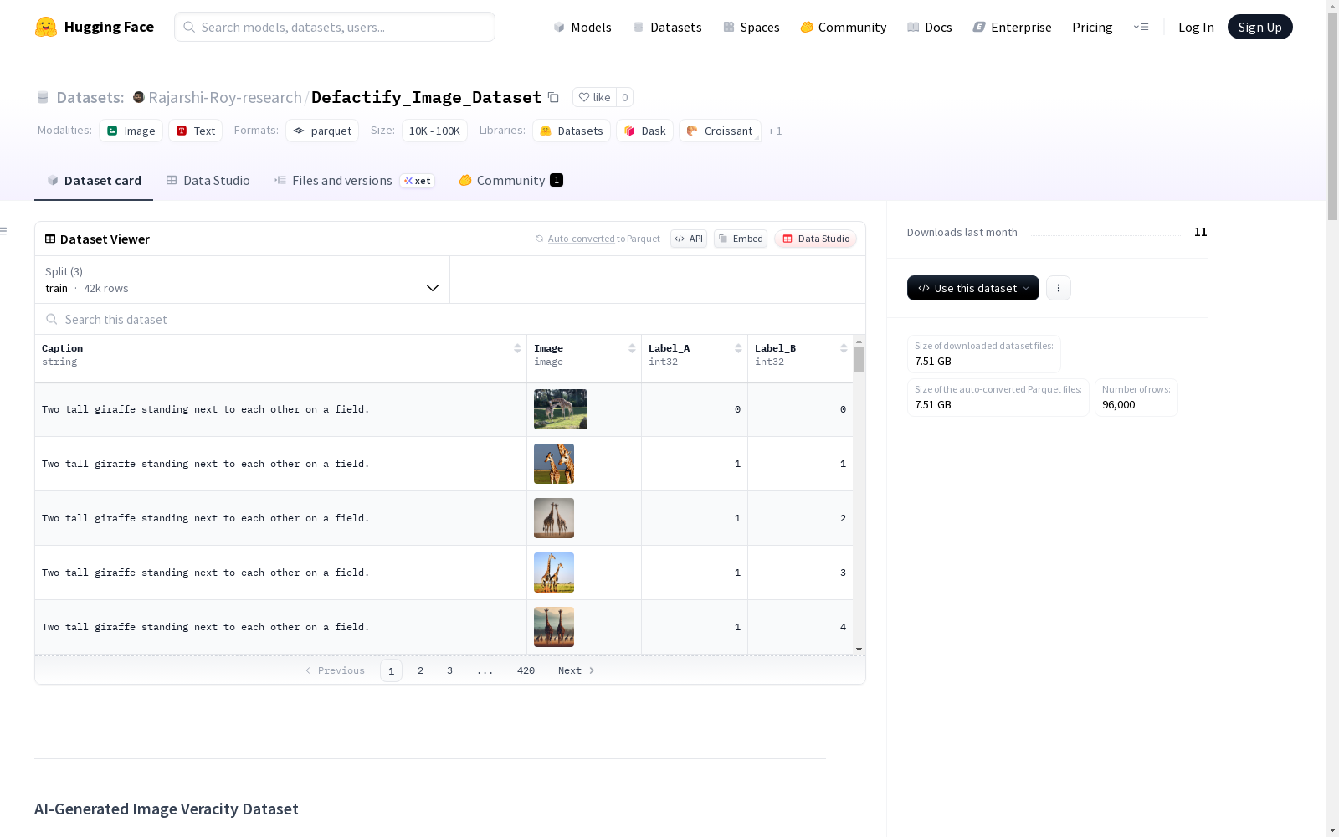1339x837 pixels.
Task: Click Auto-converted to Parquet link
Action: [x=598, y=239]
